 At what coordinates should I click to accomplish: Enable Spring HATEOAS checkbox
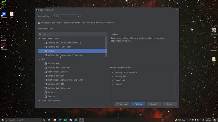46,84
